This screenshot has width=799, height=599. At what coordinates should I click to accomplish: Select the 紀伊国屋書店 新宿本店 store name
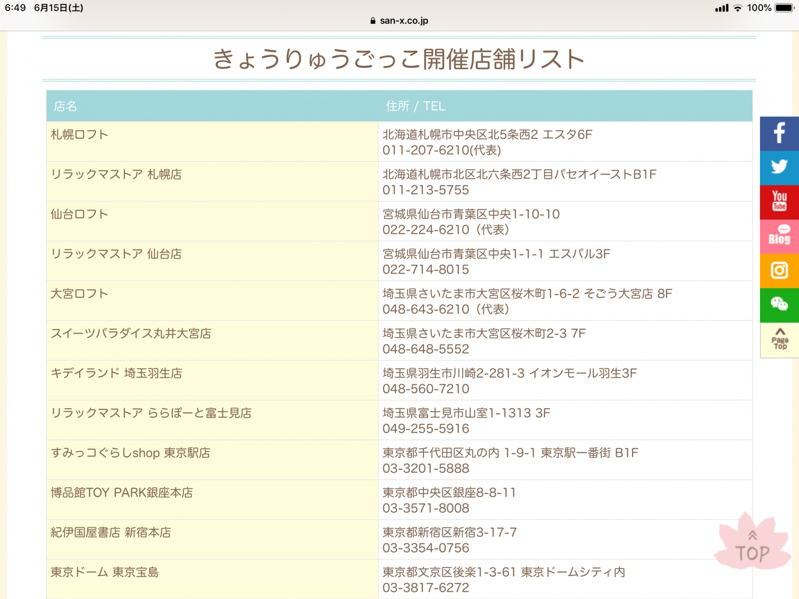(110, 532)
